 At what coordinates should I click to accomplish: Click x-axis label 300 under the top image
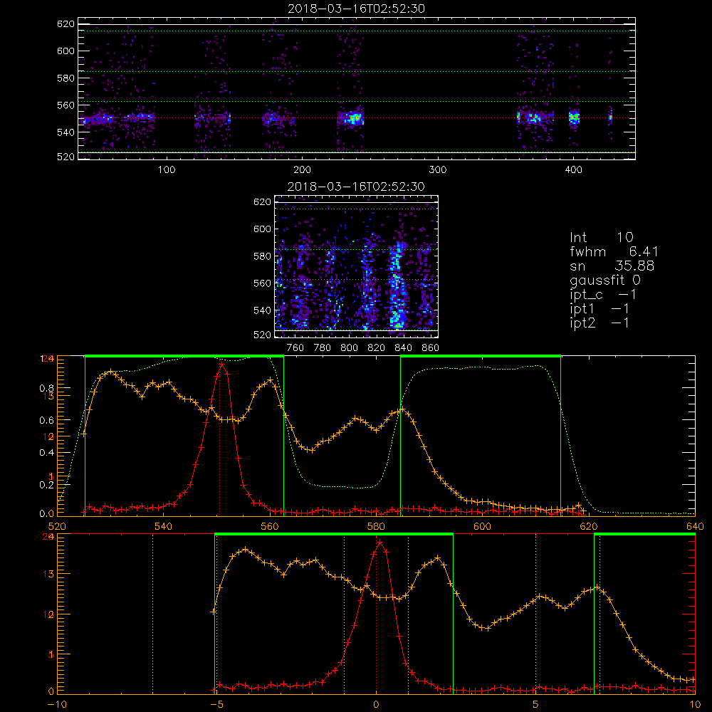click(x=438, y=170)
